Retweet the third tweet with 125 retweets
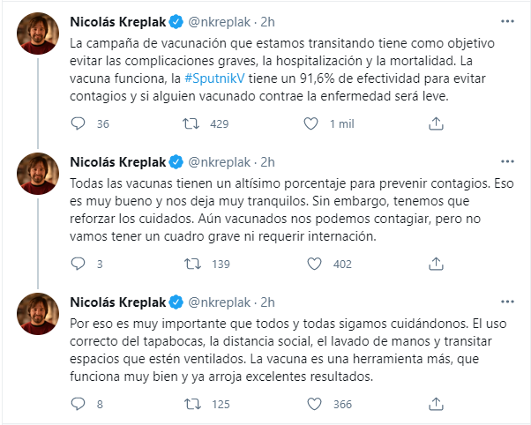The height and width of the screenshot is (425, 531). click(x=192, y=404)
